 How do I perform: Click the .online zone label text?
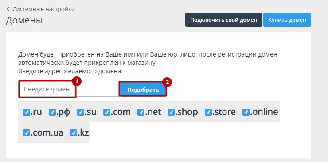tap(264, 112)
